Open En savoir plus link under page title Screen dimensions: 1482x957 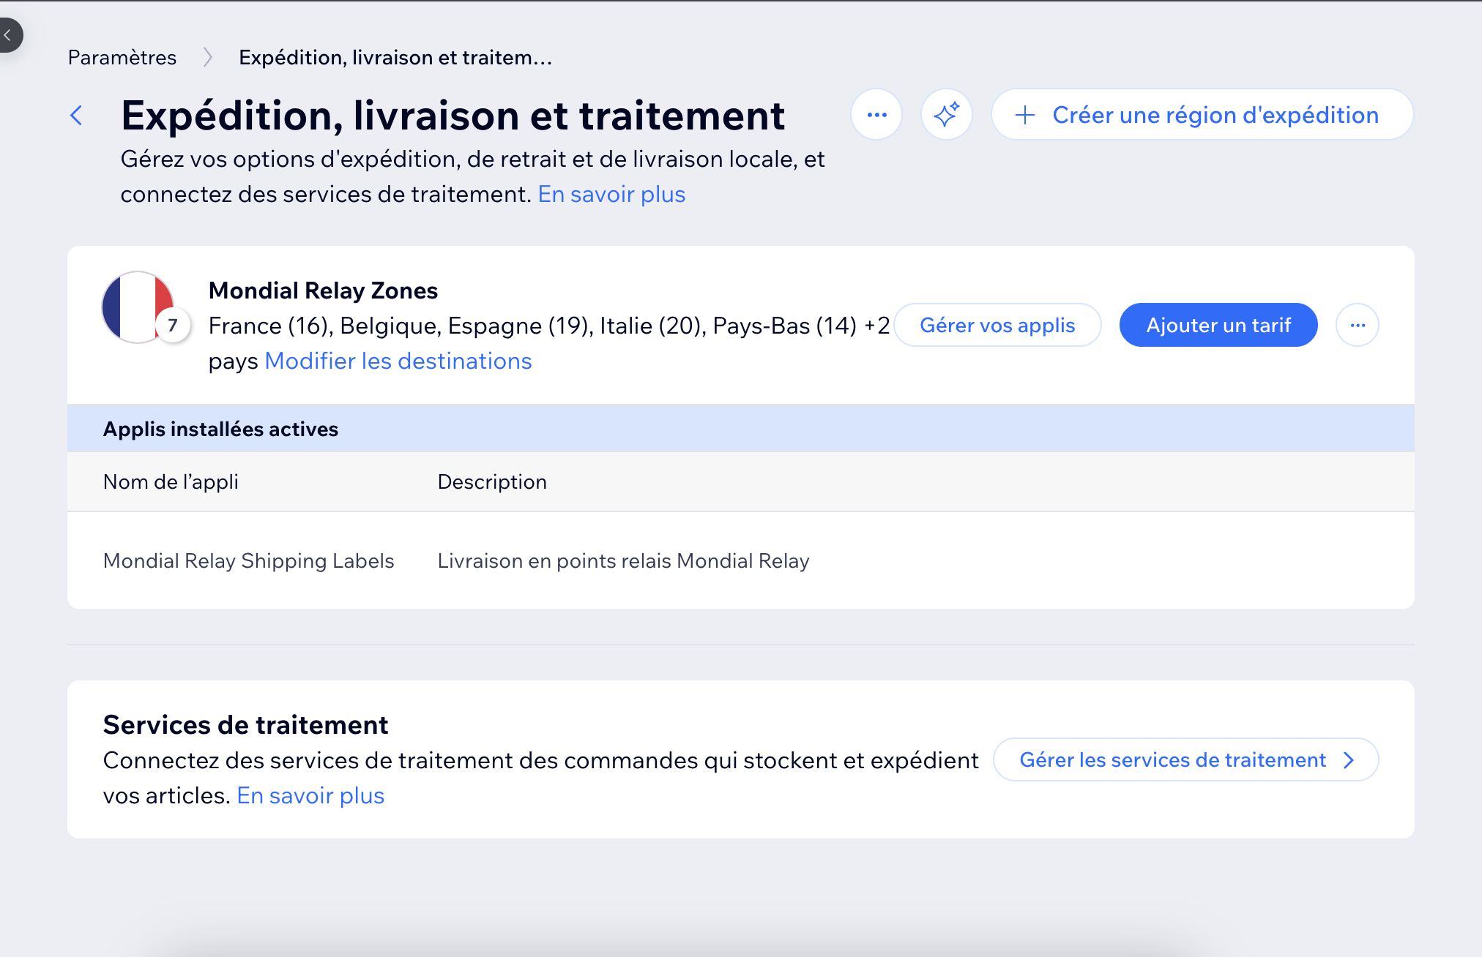coord(611,194)
